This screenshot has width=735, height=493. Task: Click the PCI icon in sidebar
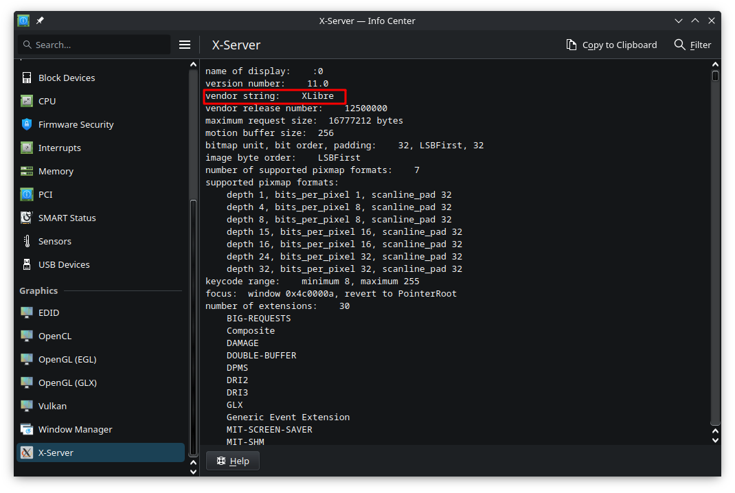coord(27,194)
